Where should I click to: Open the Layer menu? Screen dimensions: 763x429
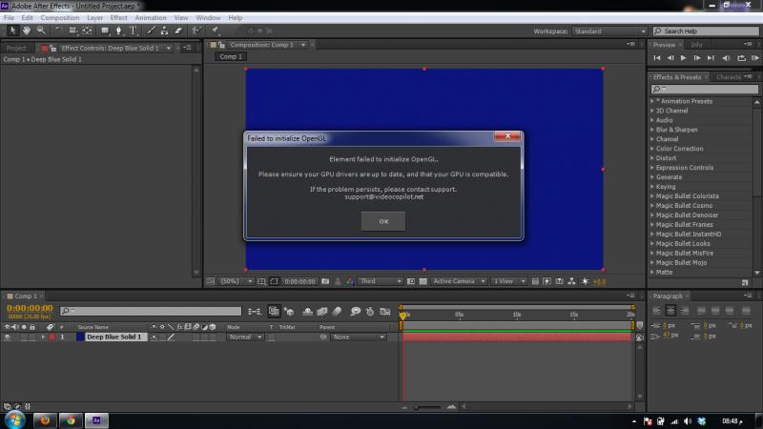(x=94, y=17)
